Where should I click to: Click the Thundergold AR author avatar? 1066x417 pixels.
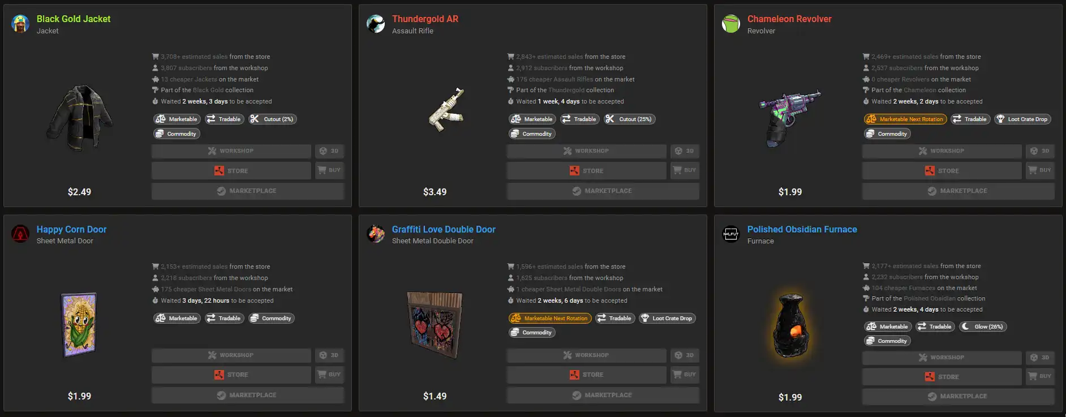[x=376, y=24]
